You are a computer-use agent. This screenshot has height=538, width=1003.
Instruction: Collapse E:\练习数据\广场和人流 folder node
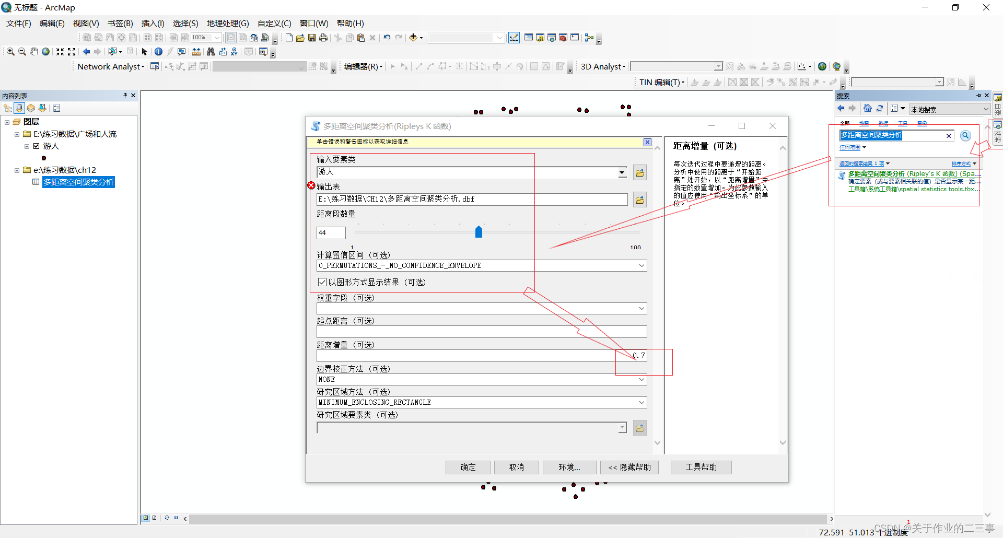(17, 134)
